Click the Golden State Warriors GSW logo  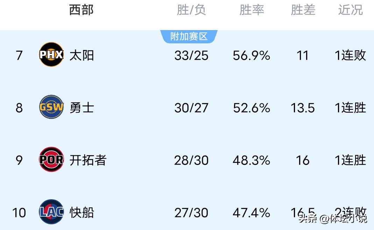tap(51, 107)
